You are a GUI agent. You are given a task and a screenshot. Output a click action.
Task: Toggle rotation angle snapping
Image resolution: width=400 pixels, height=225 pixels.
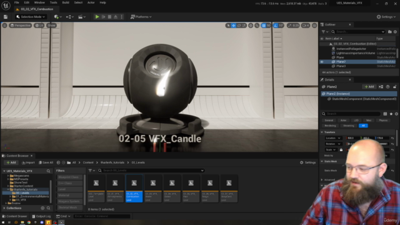[276, 26]
